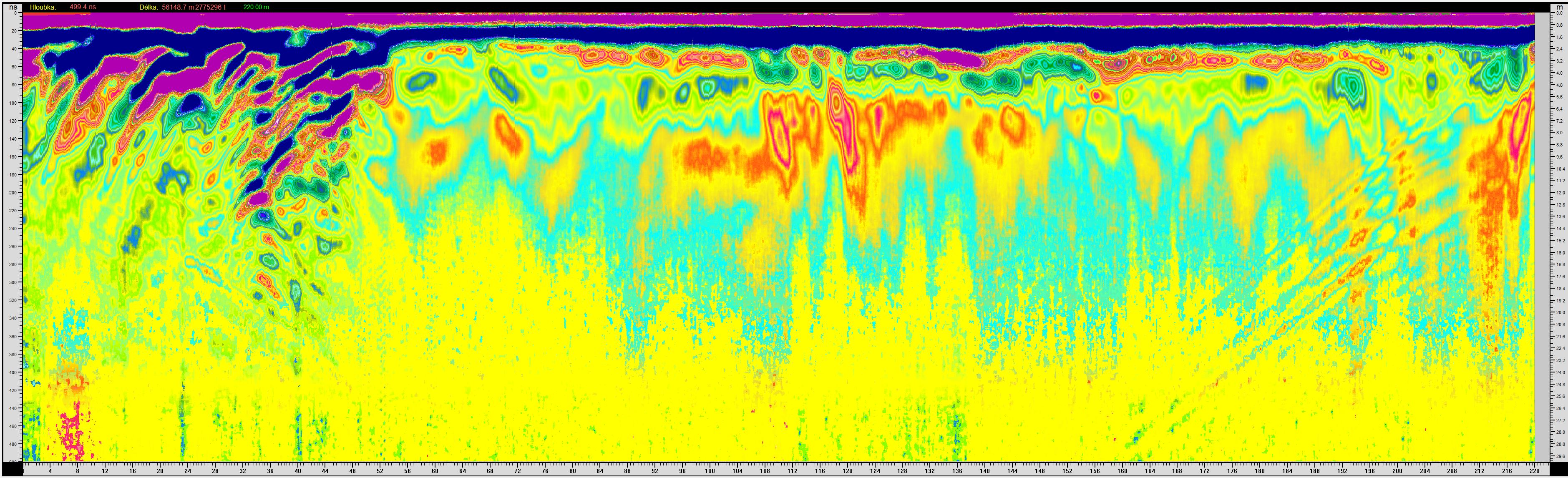
Task: Click the 'ns' time unit label
Action: tap(13, 8)
